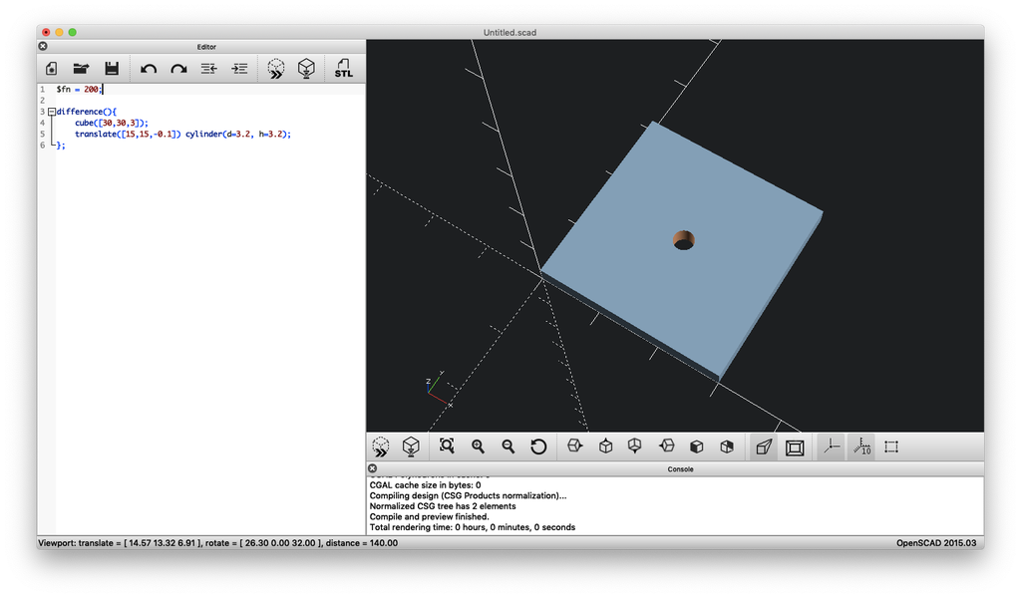This screenshot has width=1021, height=598.
Task: Fit the whole model in view
Action: 447,447
